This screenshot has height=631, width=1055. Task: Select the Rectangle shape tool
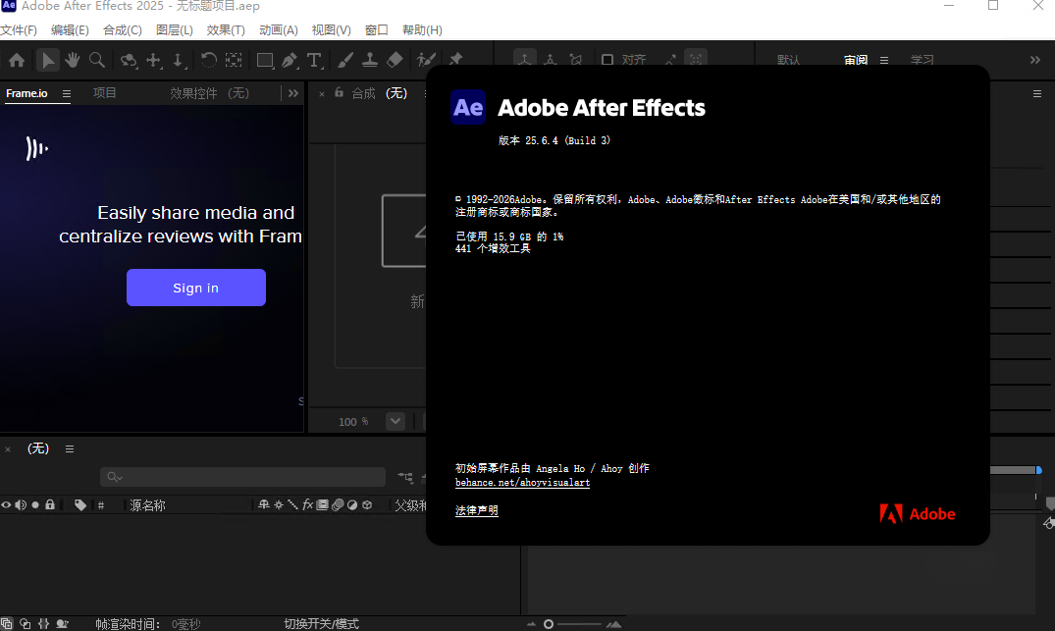pos(265,61)
